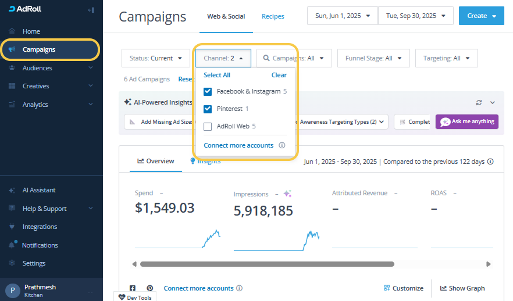Viewport: 513px width, 301px height.
Task: Click the Create button
Action: 481,16
